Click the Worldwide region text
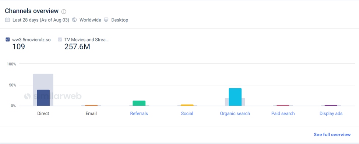Image resolution: width=359 pixels, height=144 pixels. 90,20
